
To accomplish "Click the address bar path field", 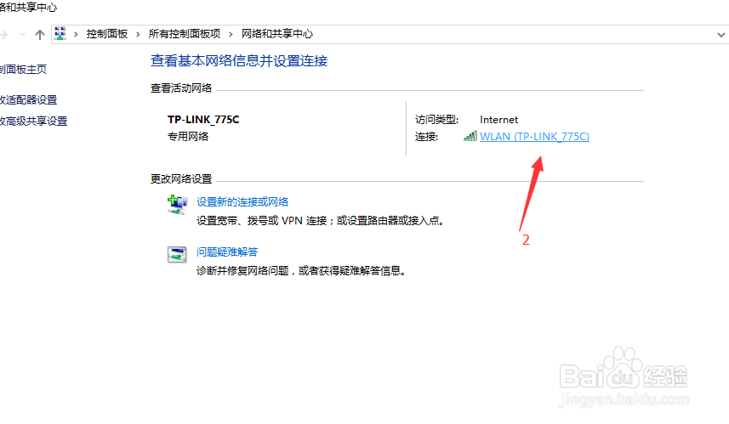I will [390, 34].
